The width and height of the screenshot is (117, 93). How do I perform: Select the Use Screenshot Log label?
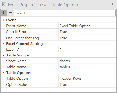pos(23,38)
